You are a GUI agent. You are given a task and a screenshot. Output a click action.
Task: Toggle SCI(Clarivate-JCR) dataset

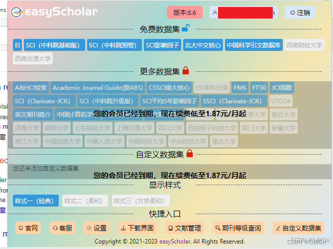point(44,101)
